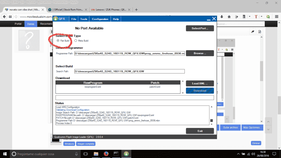This screenshot has width=281, height=158.
Task: Click the document icon in forum editor
Action: pyautogui.click(x=260, y=32)
